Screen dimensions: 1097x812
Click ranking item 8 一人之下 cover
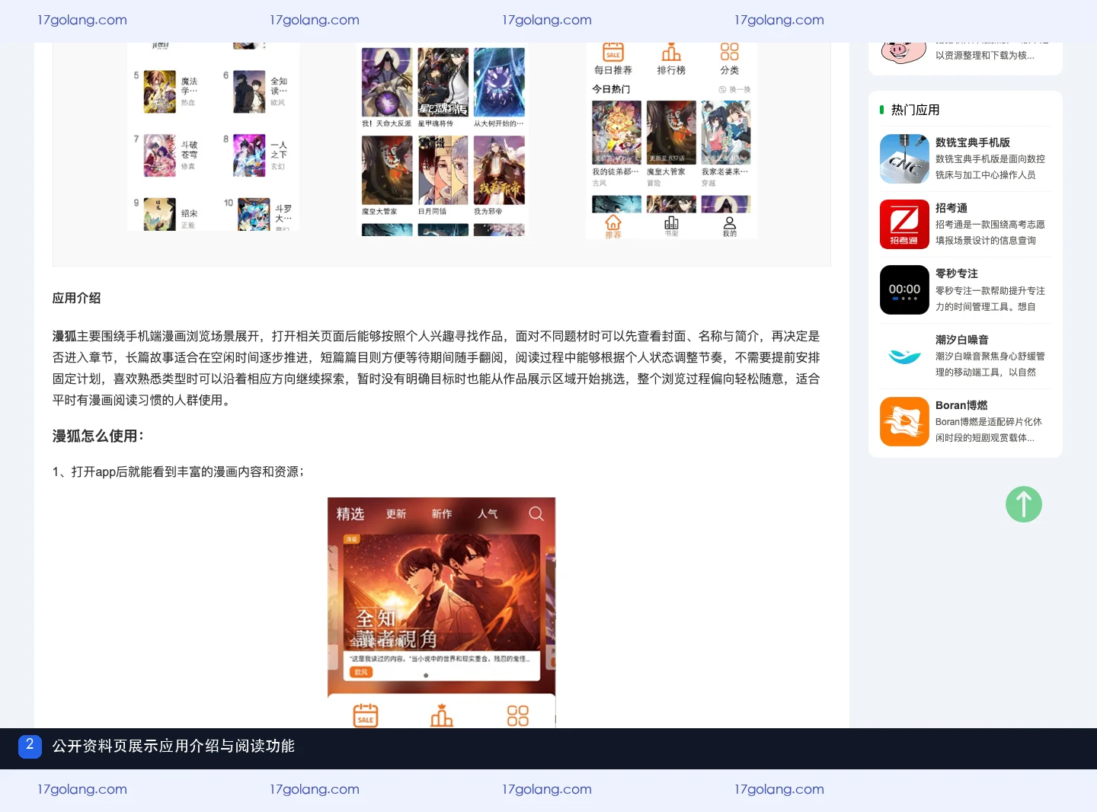coord(249,155)
